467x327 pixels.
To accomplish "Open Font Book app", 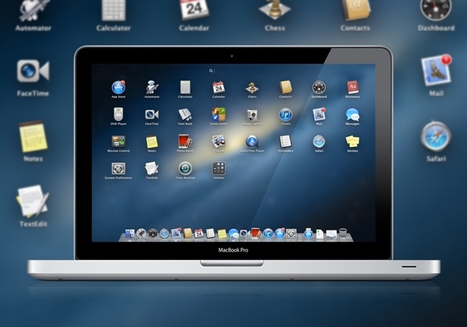I will click(x=185, y=114).
